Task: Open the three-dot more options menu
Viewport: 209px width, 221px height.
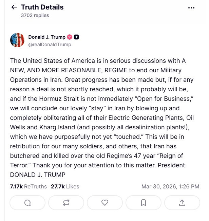Action: click(x=191, y=8)
